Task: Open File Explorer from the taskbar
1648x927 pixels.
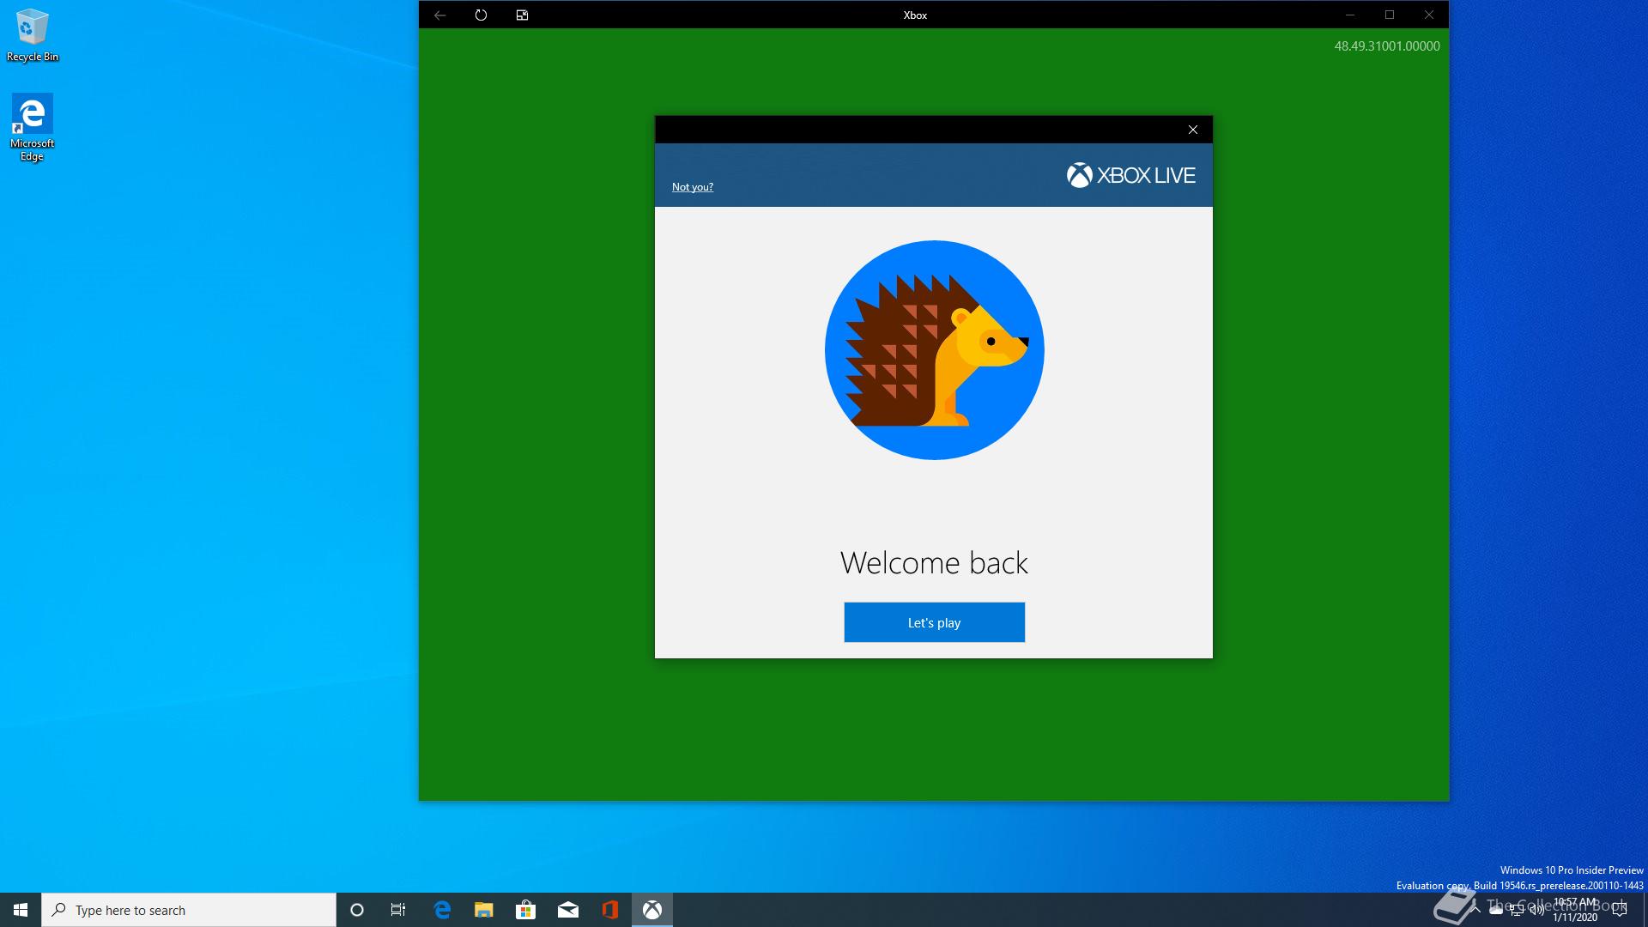Action: [x=484, y=910]
